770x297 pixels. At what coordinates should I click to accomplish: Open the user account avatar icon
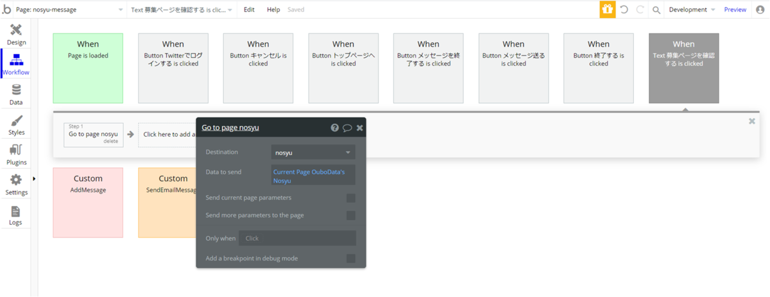click(760, 10)
